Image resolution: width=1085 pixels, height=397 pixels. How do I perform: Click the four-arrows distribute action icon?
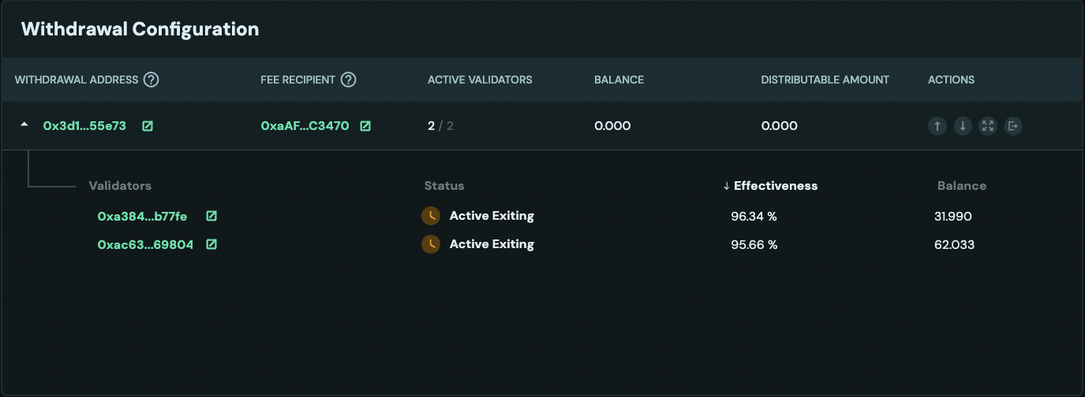(x=988, y=126)
